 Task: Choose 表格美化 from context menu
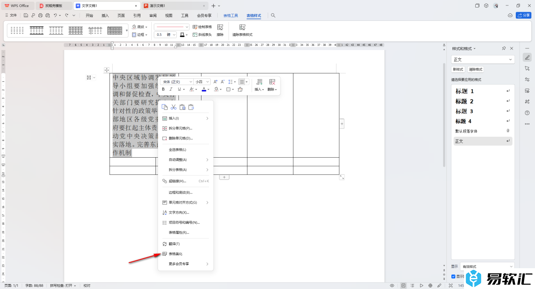[x=186, y=254]
